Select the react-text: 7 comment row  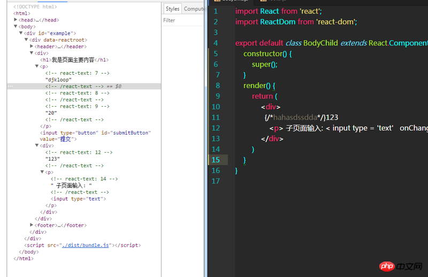click(x=78, y=73)
